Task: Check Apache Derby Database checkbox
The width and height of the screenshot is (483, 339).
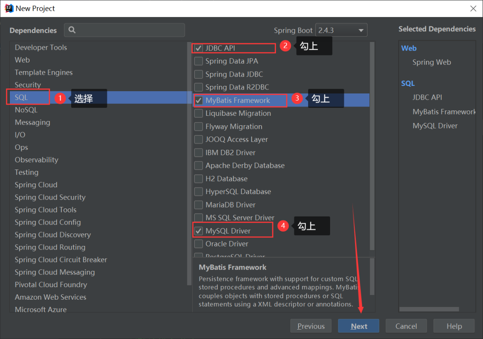Action: pos(199,165)
